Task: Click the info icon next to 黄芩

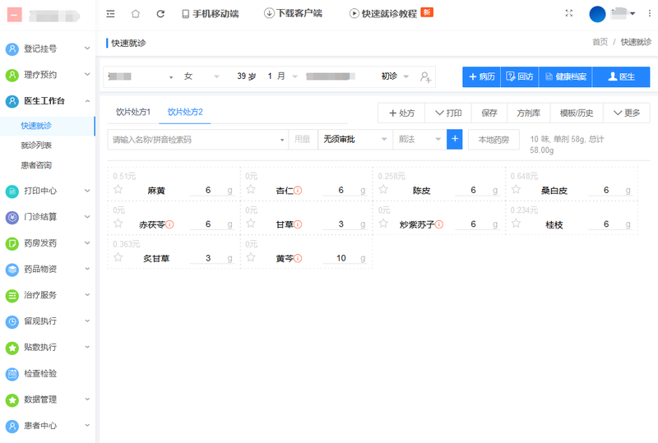Action: (298, 258)
